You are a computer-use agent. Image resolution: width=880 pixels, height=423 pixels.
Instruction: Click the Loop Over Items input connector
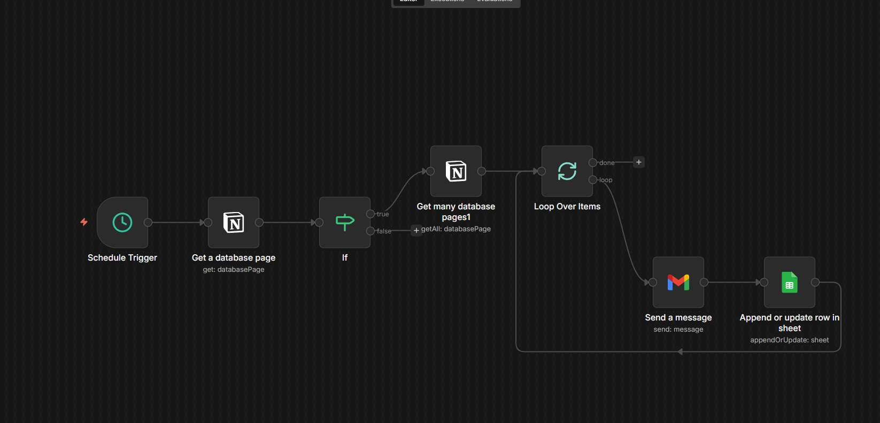click(542, 171)
